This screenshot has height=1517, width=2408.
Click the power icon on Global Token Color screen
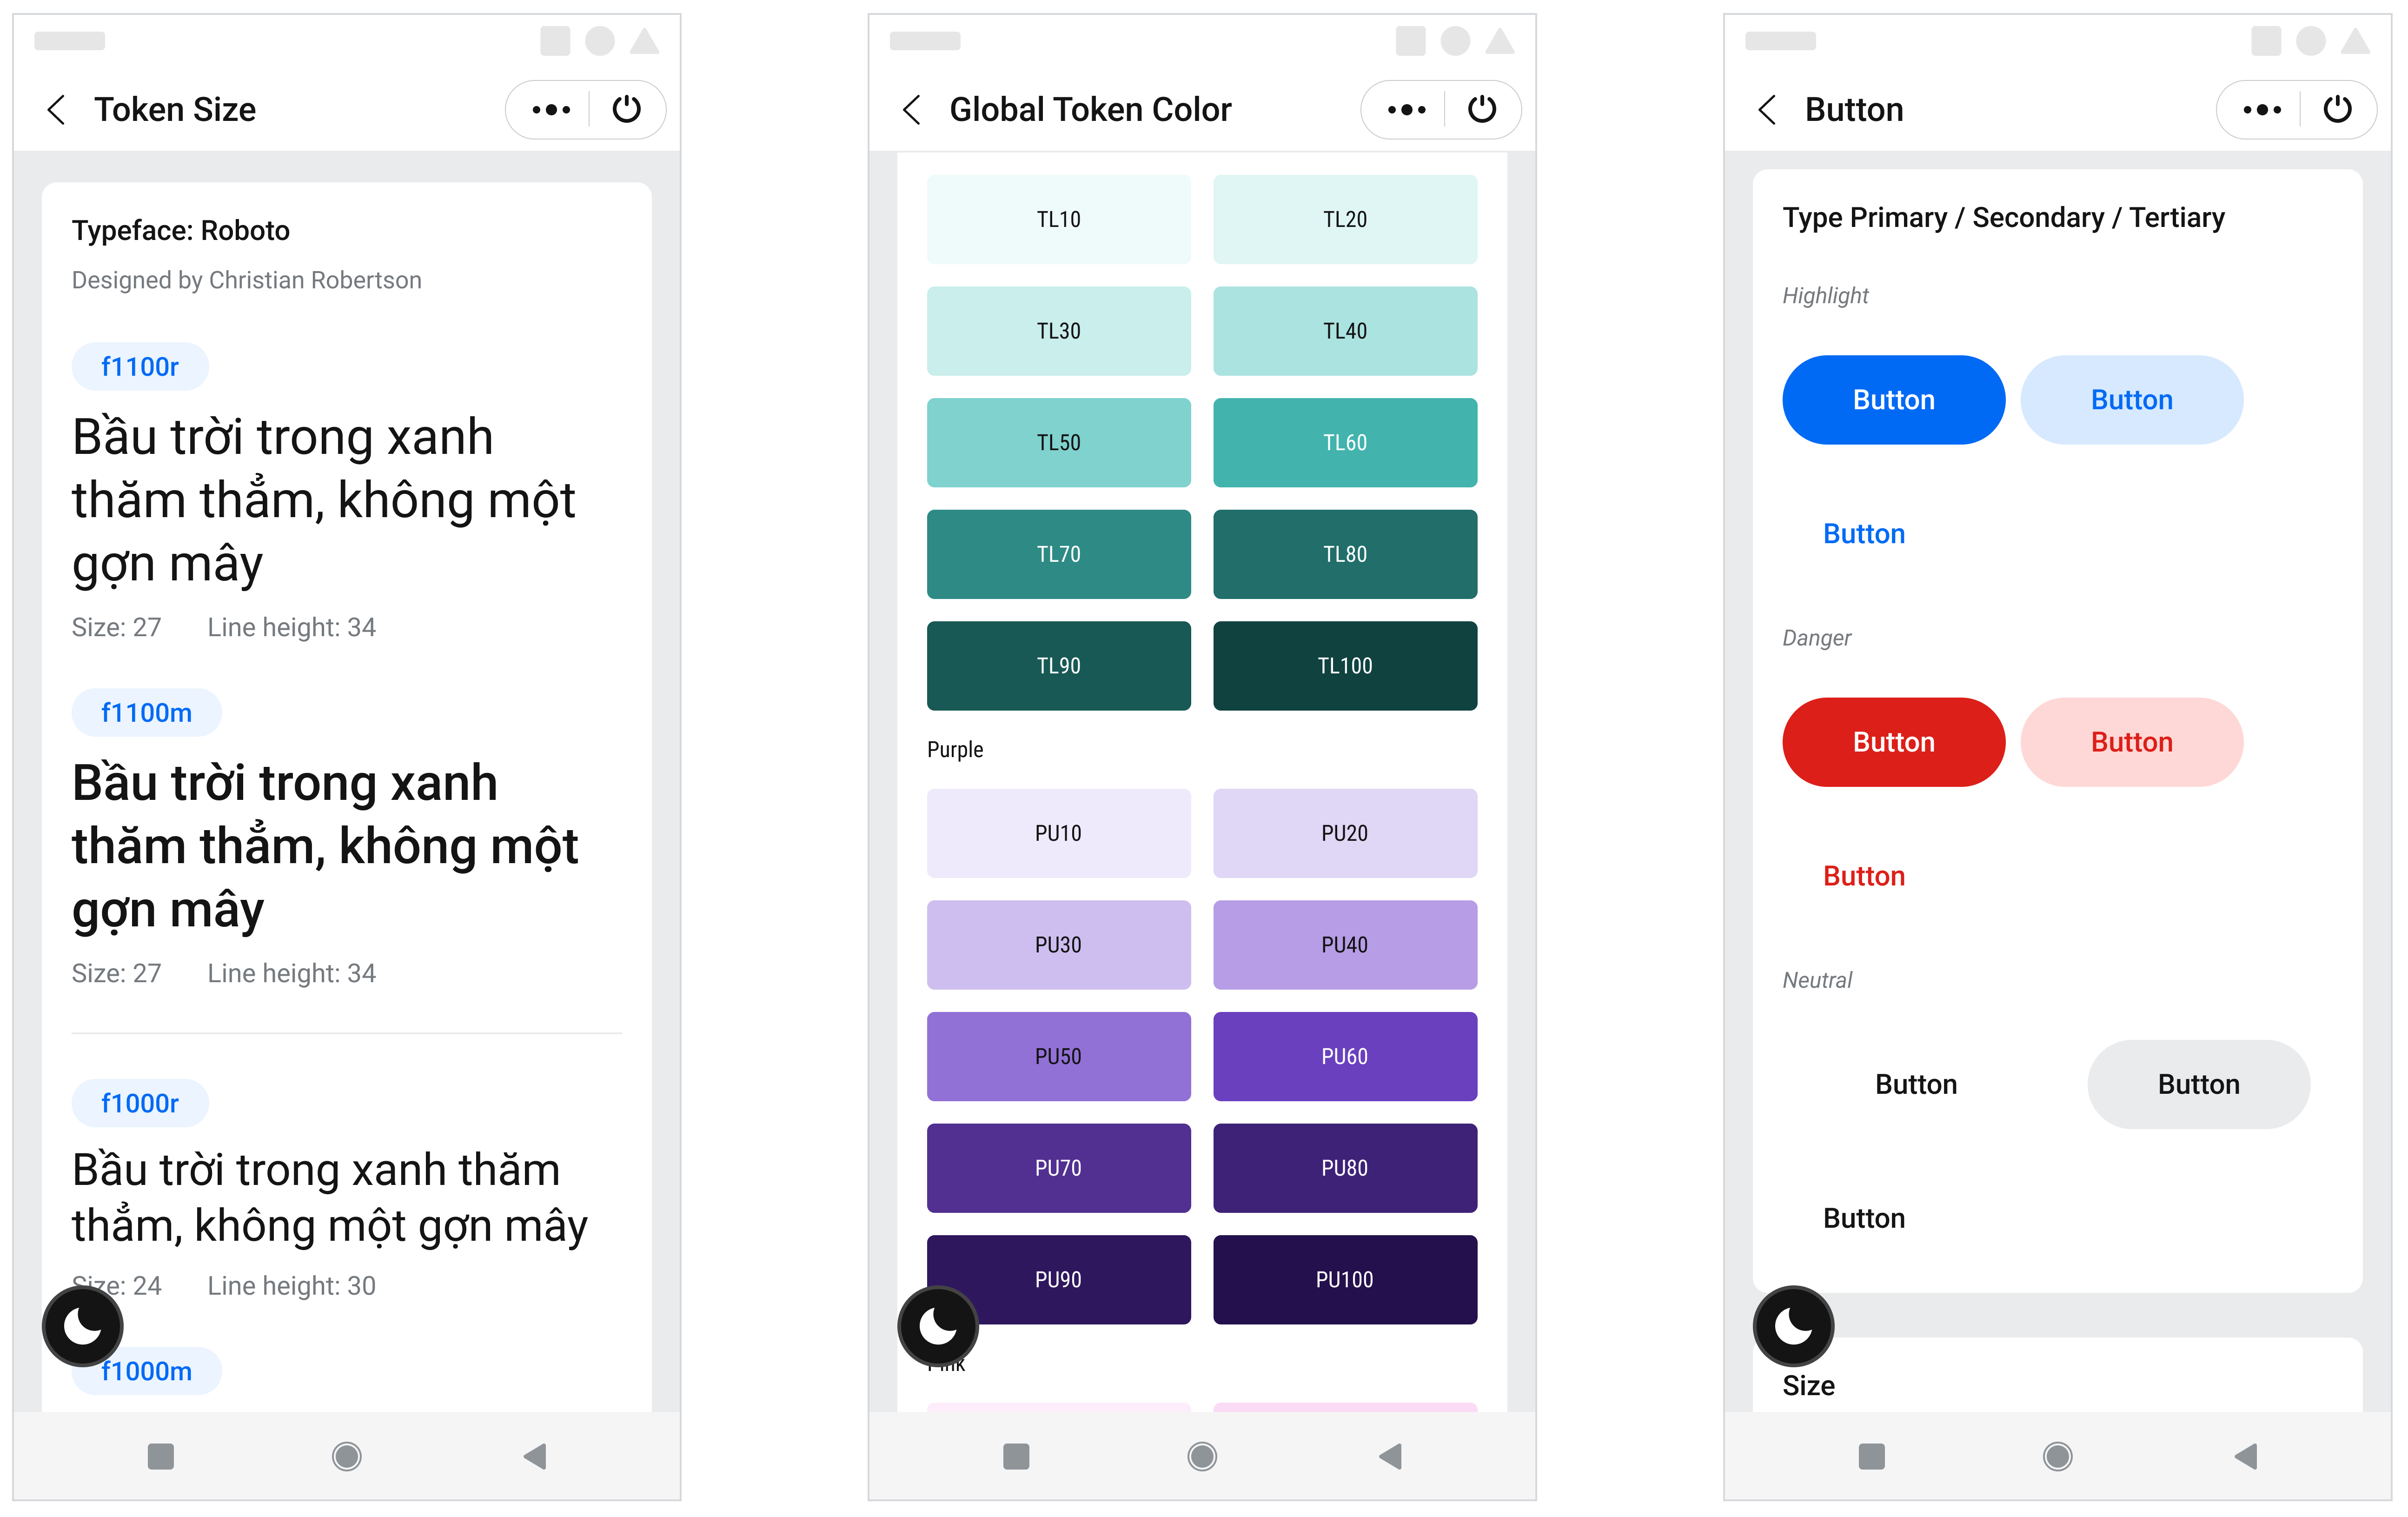click(1484, 108)
